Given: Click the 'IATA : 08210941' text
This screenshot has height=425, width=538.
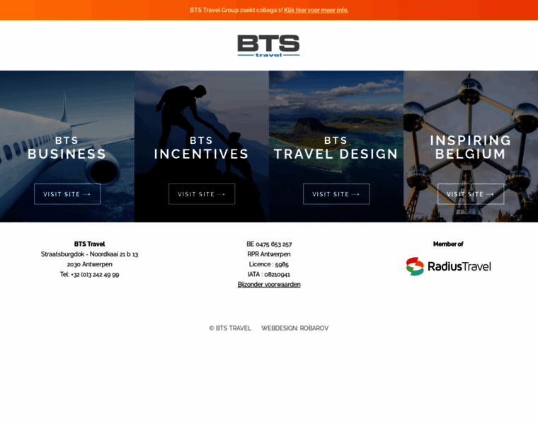Looking at the screenshot, I should click(x=269, y=274).
